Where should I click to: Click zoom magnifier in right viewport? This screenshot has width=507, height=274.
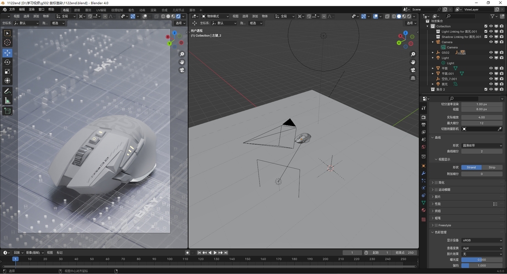(413, 54)
